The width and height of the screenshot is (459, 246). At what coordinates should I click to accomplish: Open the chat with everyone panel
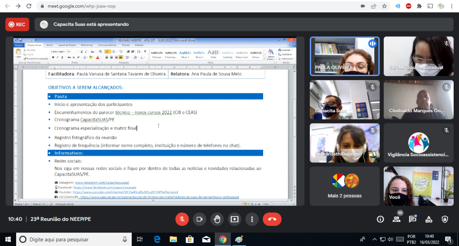tap(412, 219)
